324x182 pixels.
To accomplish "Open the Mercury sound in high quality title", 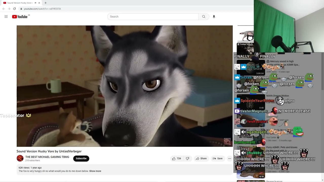I will point(283,63).
